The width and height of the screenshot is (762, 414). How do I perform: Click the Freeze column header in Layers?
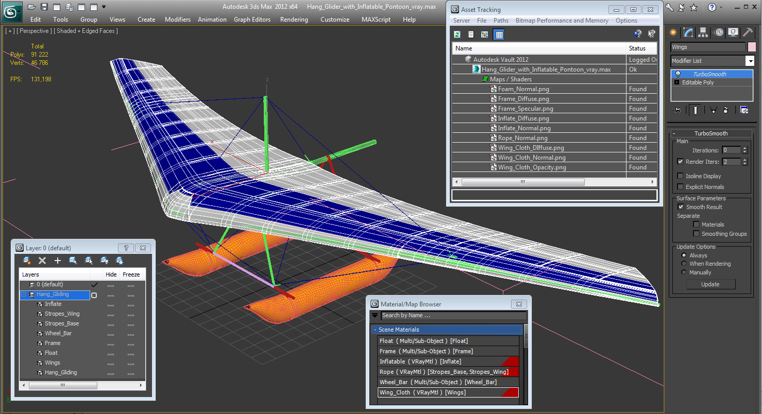(131, 274)
